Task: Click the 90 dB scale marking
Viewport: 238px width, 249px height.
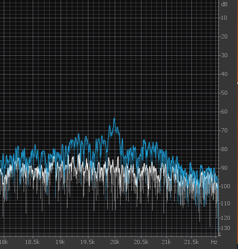Action: 224,168
